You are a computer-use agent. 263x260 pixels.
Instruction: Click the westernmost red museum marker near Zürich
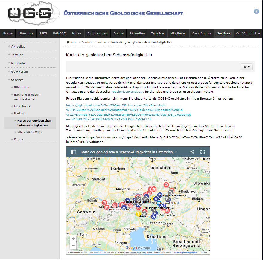click(x=104, y=202)
